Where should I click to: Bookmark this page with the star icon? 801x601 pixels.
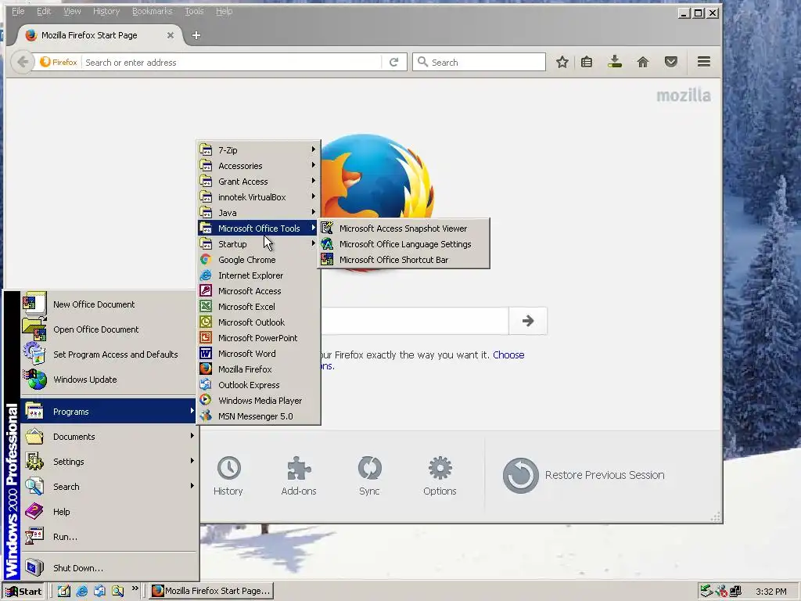tap(562, 63)
